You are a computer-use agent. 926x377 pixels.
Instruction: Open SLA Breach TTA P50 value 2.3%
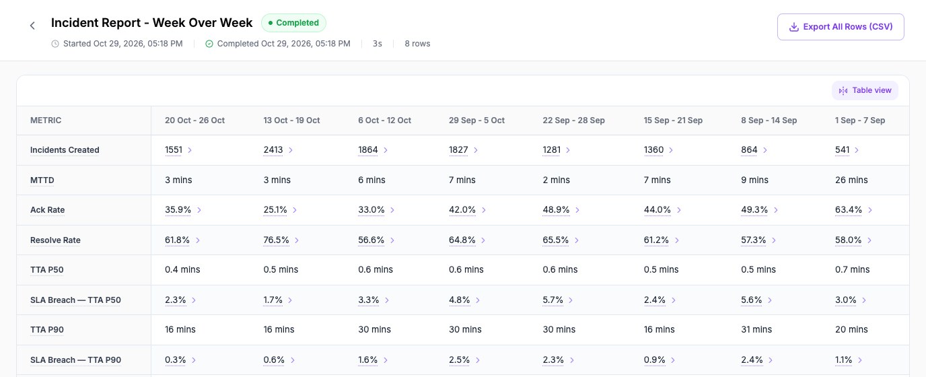(176, 300)
